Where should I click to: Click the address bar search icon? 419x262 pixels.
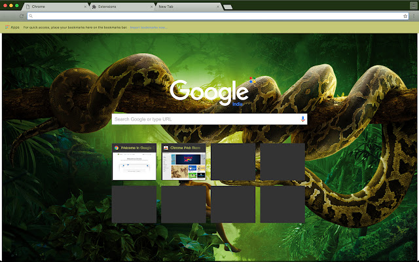click(31, 16)
